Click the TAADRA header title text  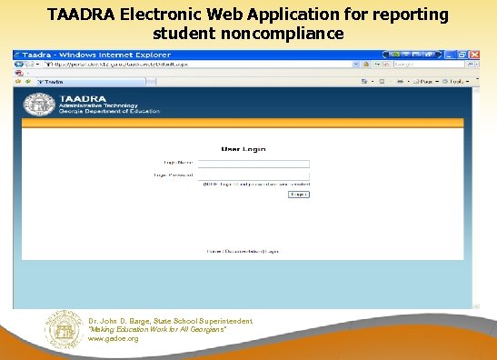coord(83,99)
